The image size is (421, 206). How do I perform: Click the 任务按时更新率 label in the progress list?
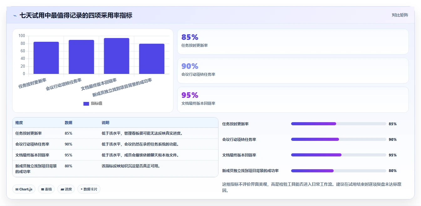pos(235,124)
